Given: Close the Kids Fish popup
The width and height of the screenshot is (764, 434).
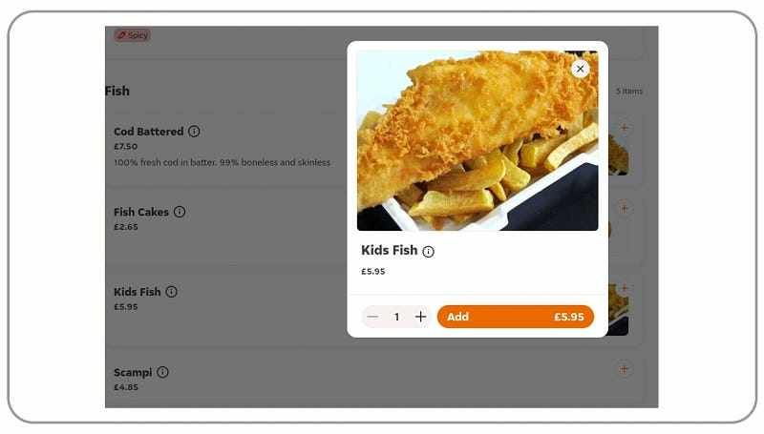Looking at the screenshot, I should click(x=580, y=69).
